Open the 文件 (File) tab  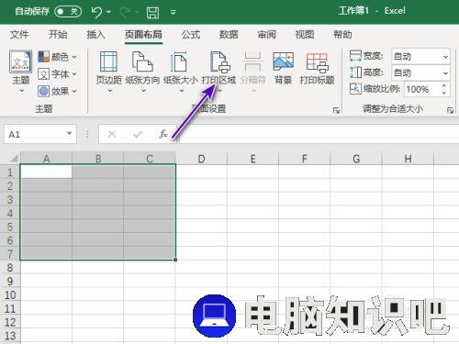click(x=19, y=35)
